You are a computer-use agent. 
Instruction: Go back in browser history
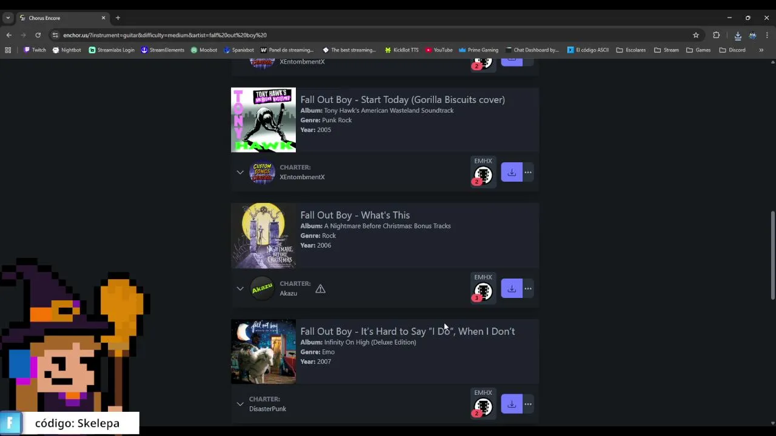8,35
